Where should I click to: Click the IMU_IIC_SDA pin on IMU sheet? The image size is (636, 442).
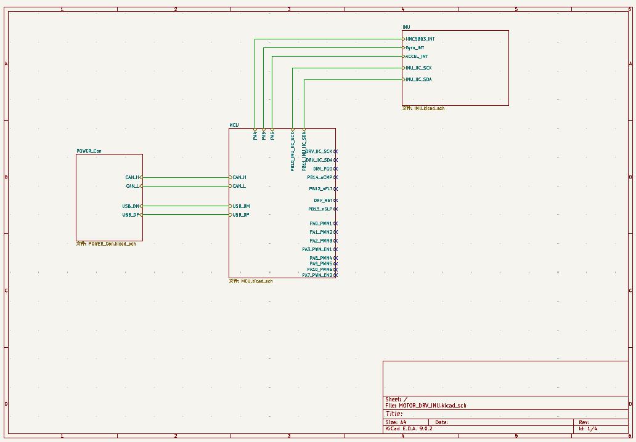click(x=418, y=80)
